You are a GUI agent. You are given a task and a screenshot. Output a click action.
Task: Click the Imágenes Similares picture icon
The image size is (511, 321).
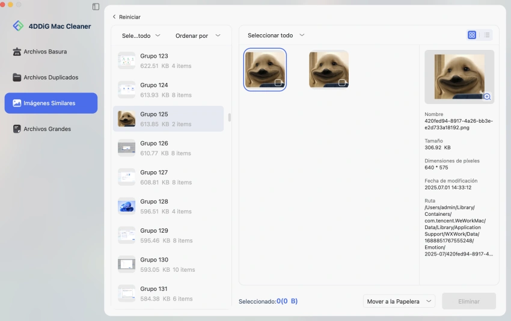point(17,103)
